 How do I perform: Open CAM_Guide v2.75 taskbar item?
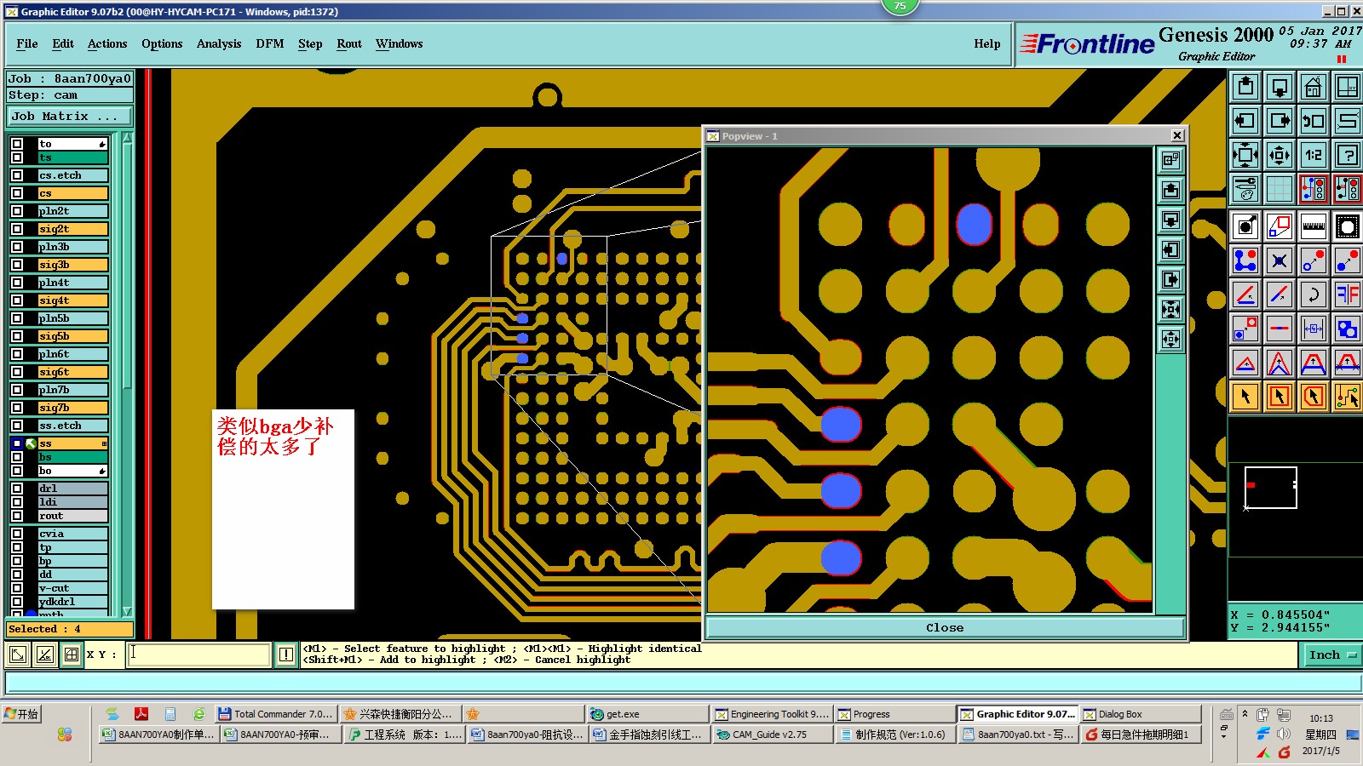773,735
